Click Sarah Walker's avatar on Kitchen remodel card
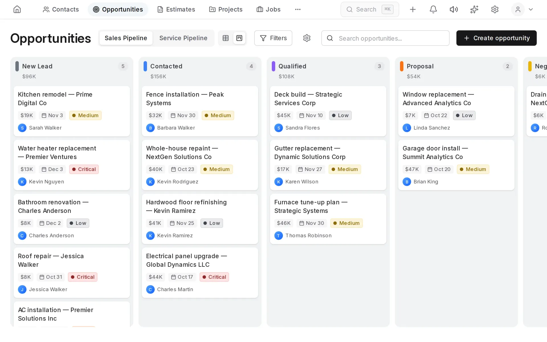547x342 pixels. (22, 128)
